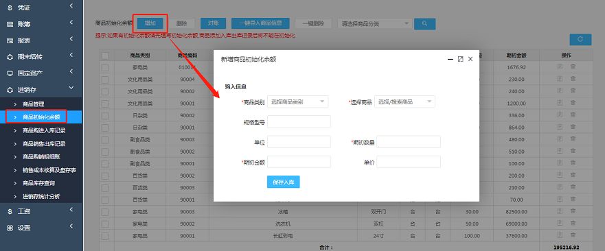Viewport: 605px width, 251px height.
Task: Close the 新增商品初始化余额 dialog
Action: 470,59
